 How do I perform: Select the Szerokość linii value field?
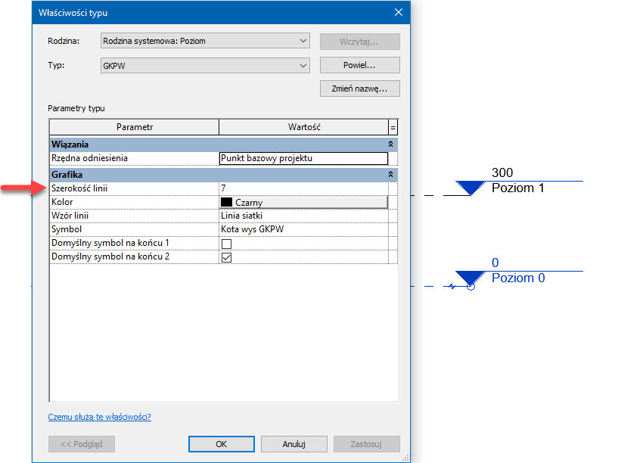[303, 188]
